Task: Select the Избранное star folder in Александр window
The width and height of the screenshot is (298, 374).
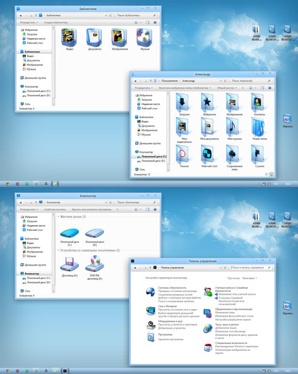Action: point(208,103)
